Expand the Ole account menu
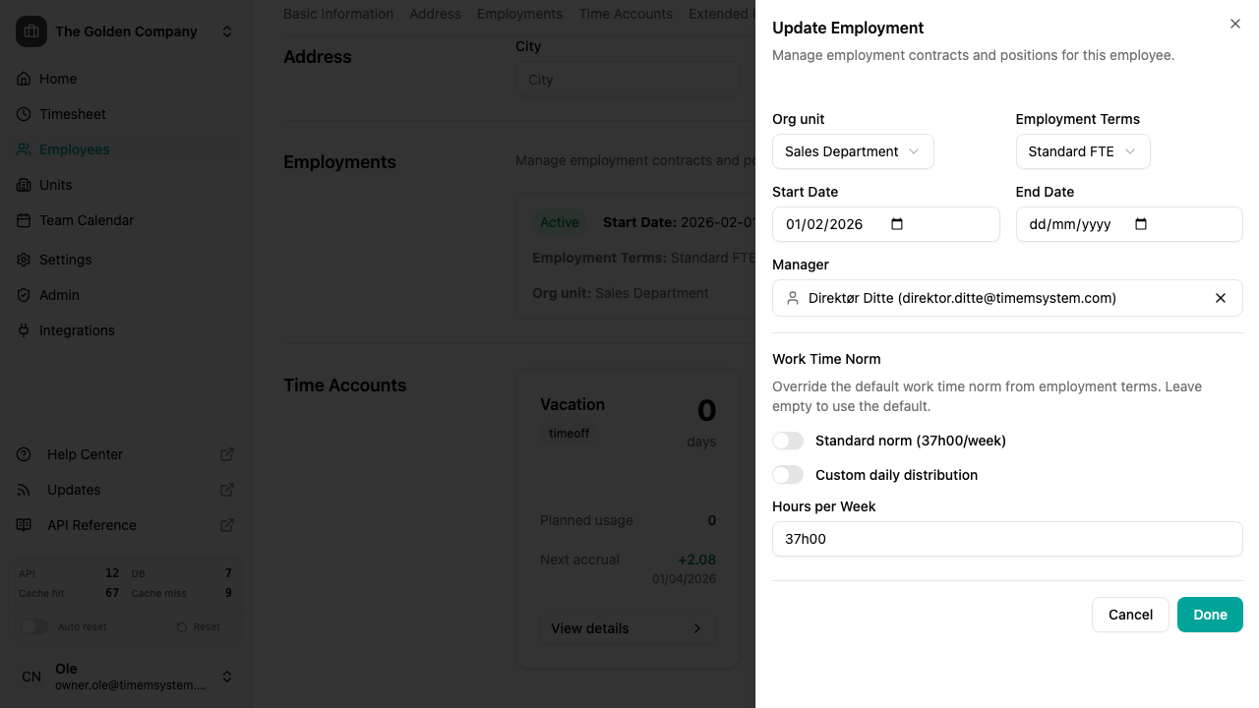Screen dimensions: 1259x708 tap(226, 677)
